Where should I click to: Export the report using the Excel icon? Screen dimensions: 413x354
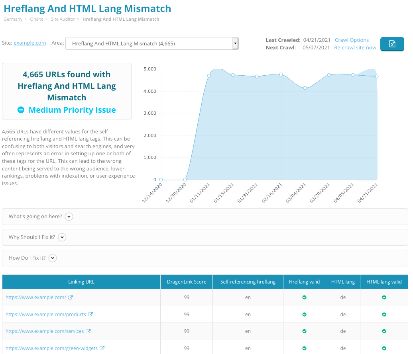(x=392, y=44)
